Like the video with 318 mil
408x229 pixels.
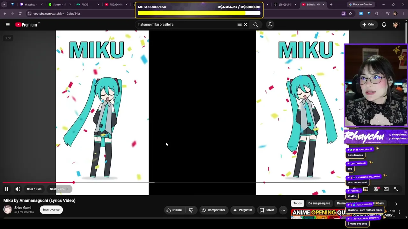[174, 210]
